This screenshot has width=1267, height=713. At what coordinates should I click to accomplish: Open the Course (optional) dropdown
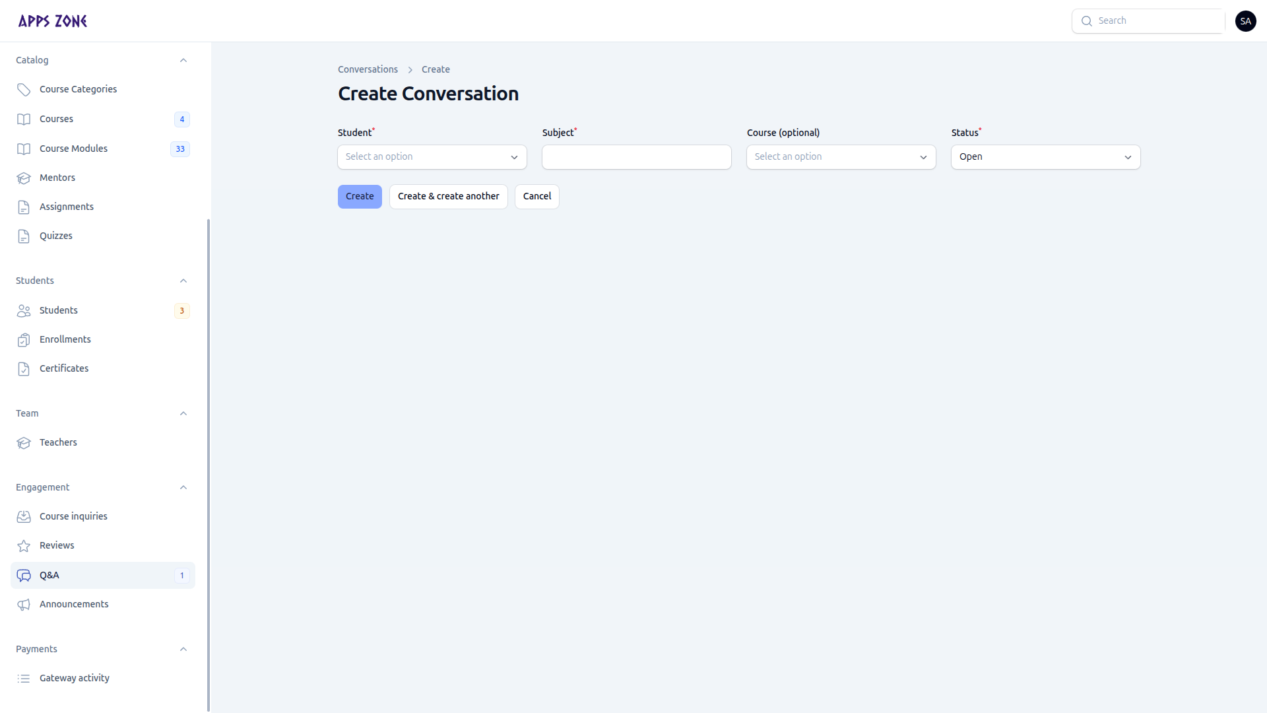pyautogui.click(x=841, y=157)
